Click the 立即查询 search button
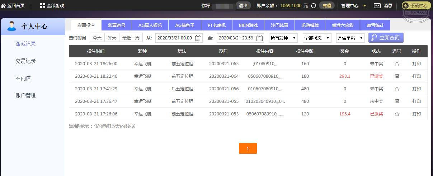Screen dimensions: 433x176 pyautogui.click(x=386, y=38)
